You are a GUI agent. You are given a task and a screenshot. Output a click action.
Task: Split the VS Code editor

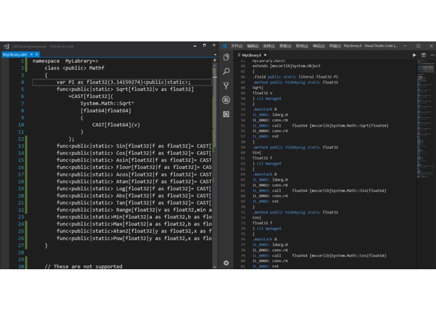click(x=423, y=55)
